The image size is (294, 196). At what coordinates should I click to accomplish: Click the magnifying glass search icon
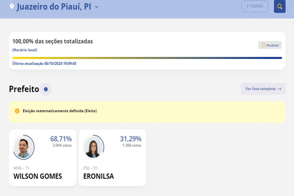tap(280, 6)
